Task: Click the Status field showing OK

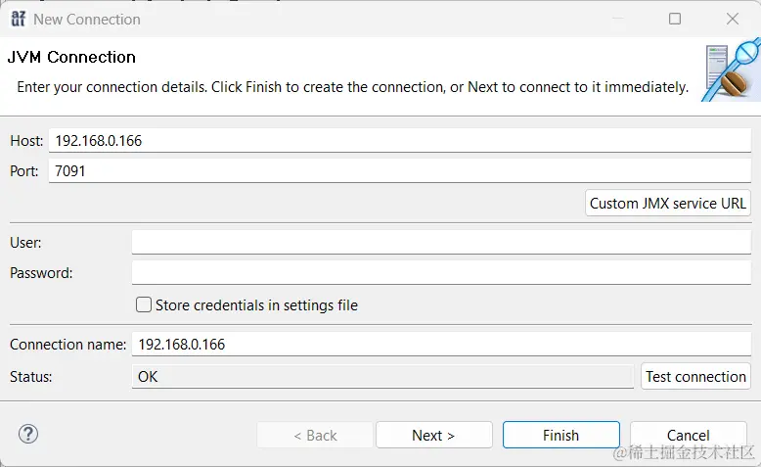Action: 381,376
